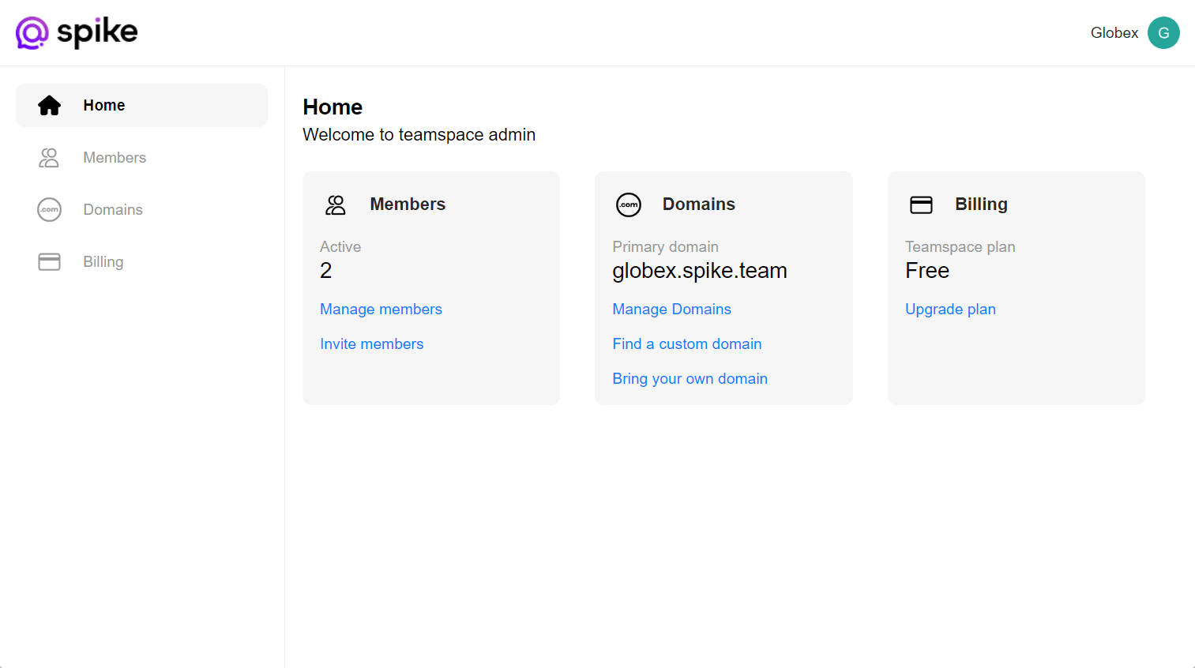1195x668 pixels.
Task: Click Bring your own domain
Action: 690,378
